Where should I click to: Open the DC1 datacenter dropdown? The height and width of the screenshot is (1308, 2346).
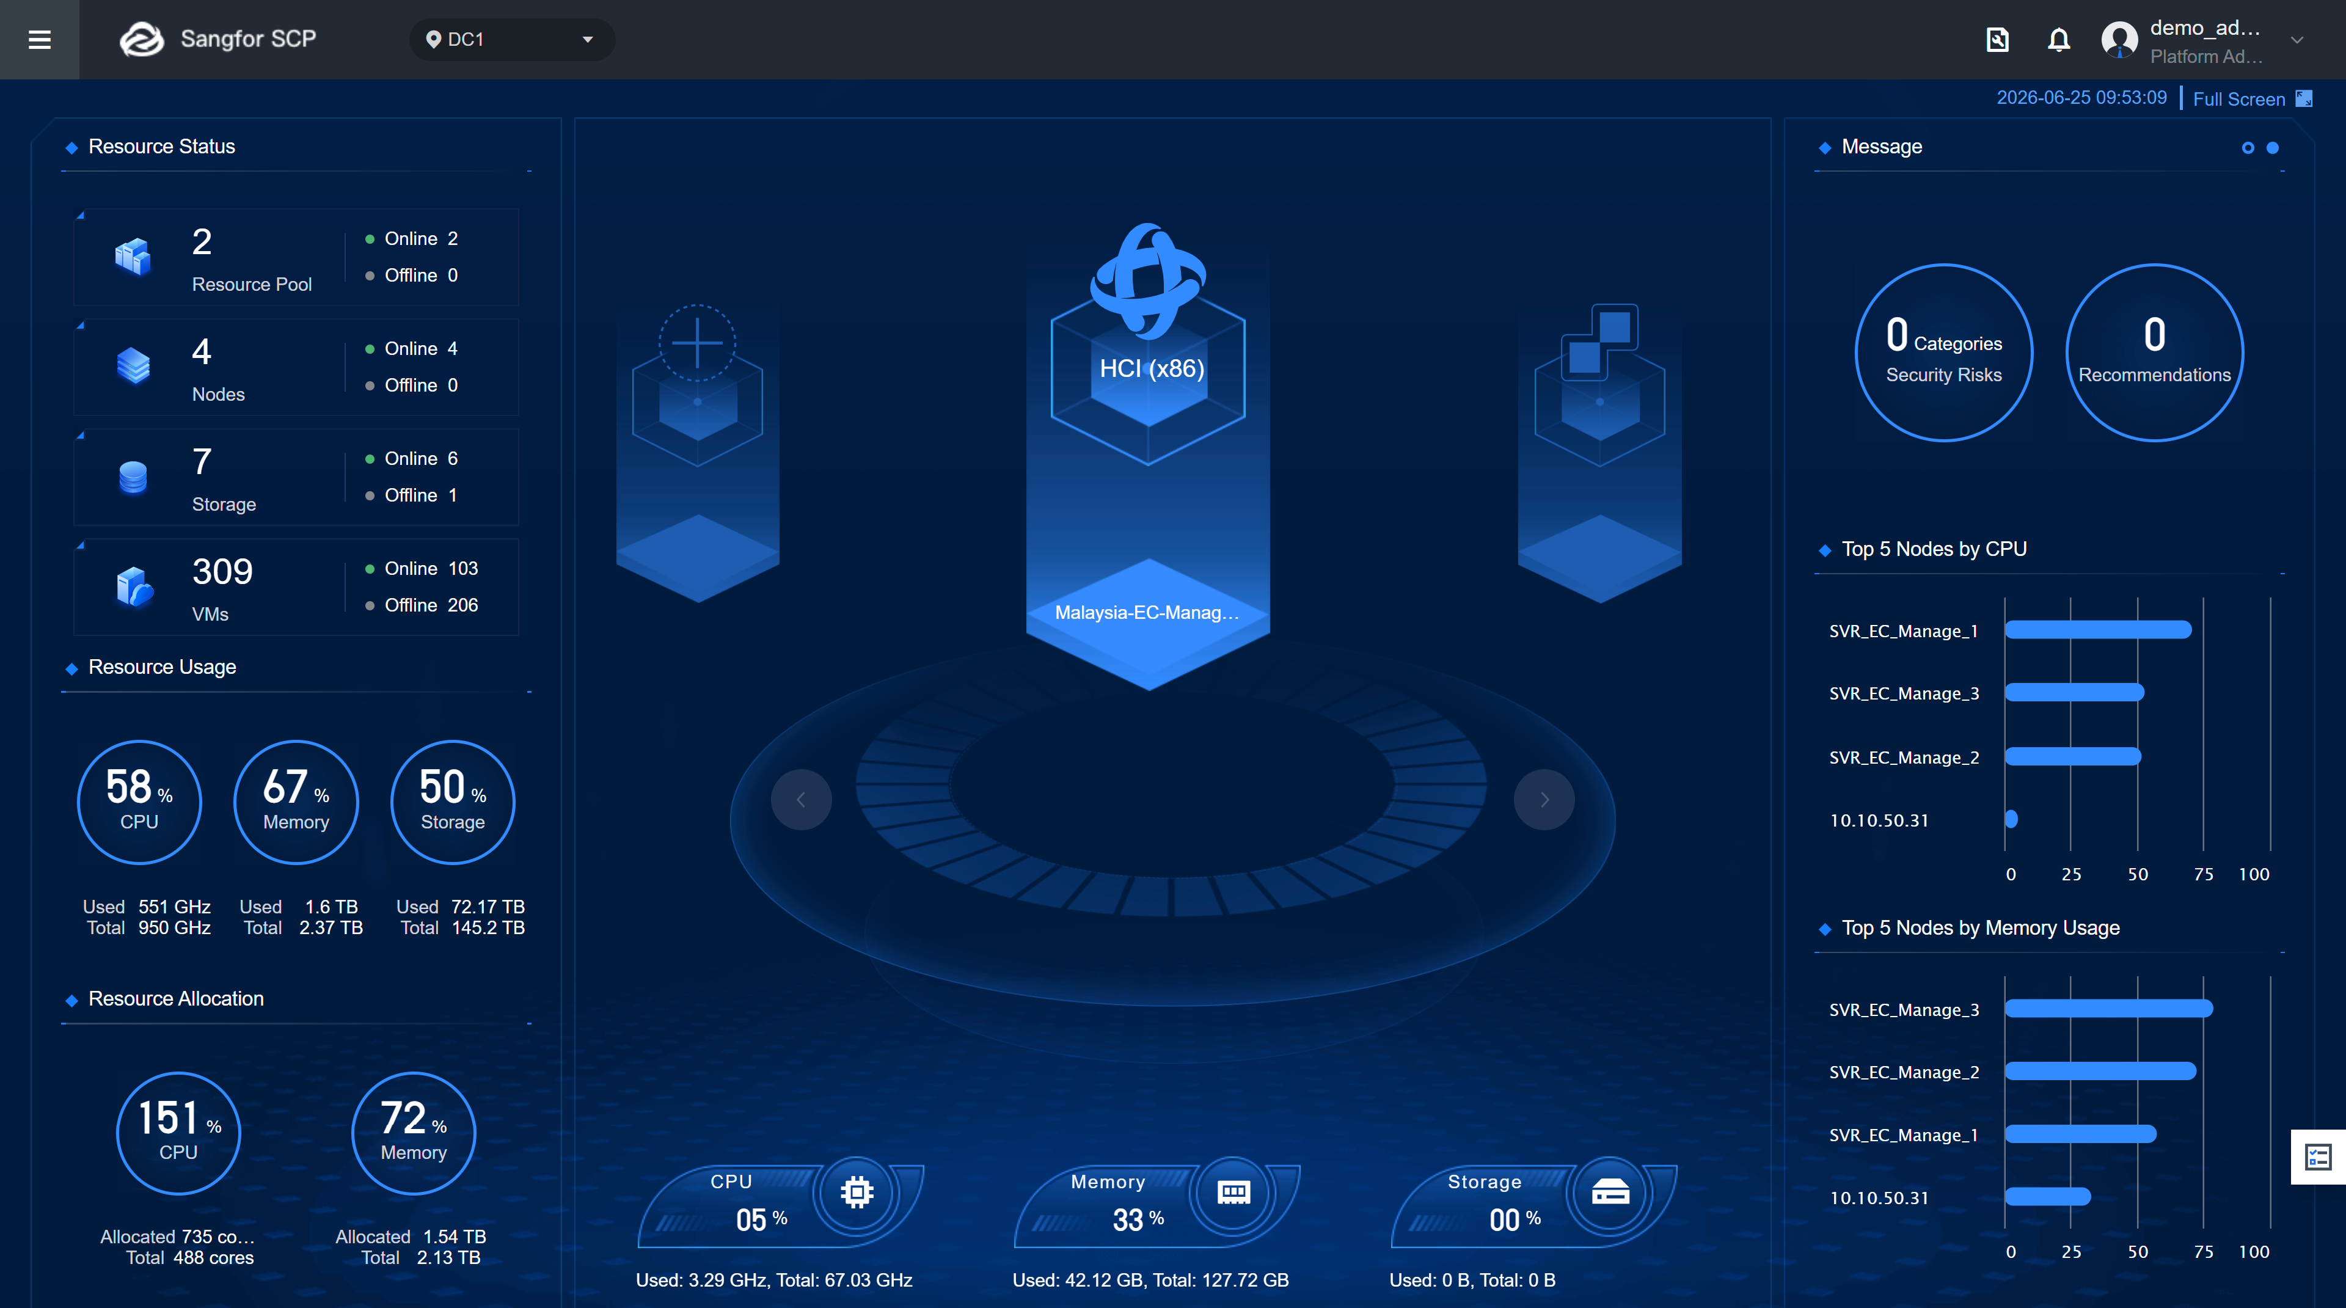tap(512, 39)
